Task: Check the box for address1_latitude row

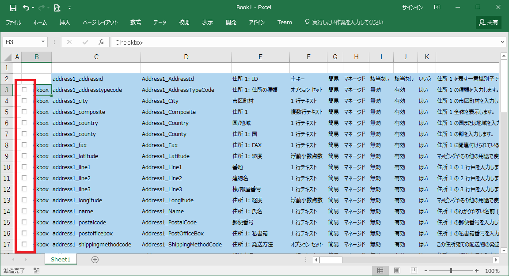Action: pos(24,156)
